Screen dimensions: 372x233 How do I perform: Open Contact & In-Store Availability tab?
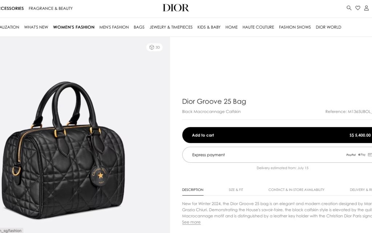click(x=296, y=190)
